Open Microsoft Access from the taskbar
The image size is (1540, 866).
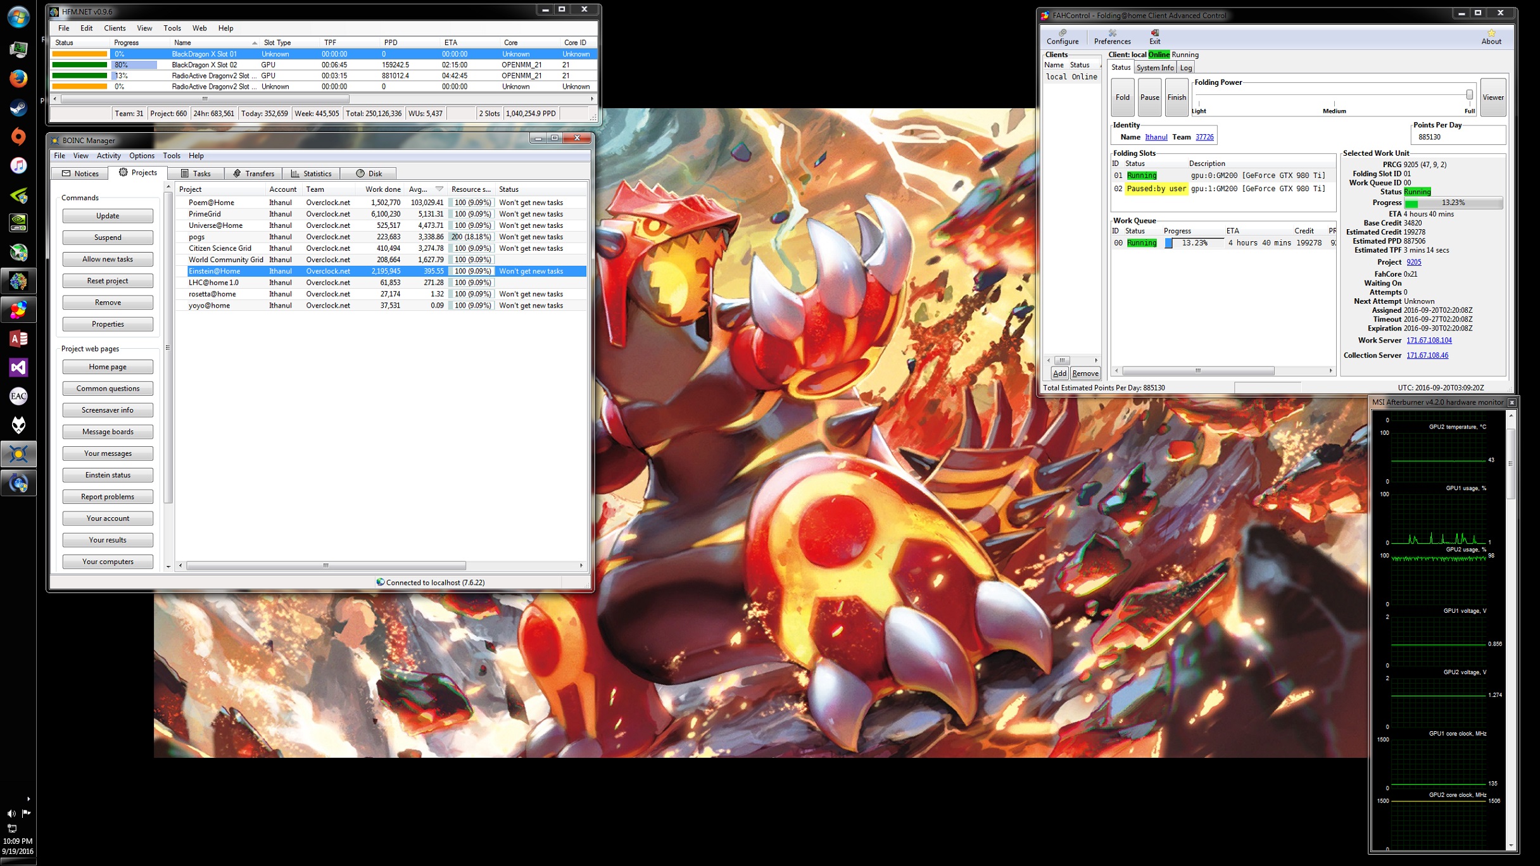pos(18,339)
